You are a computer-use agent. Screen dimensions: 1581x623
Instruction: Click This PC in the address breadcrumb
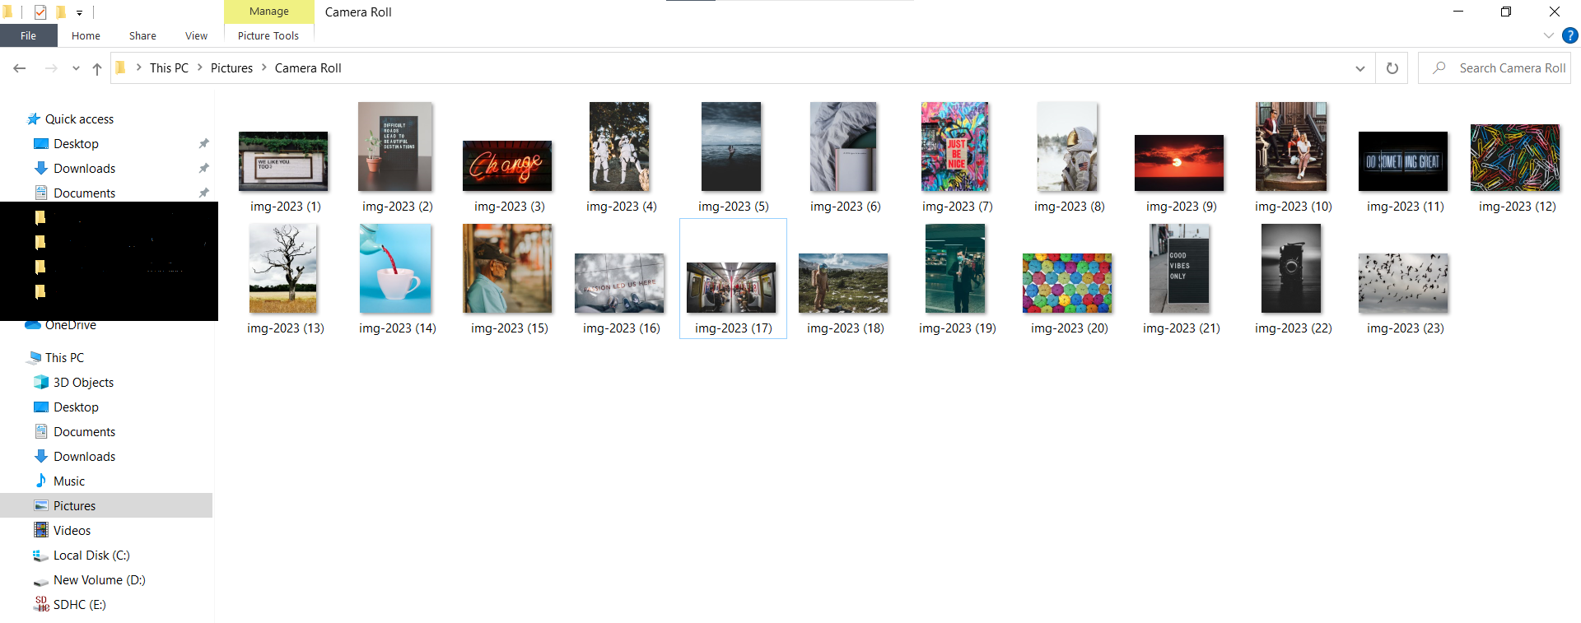[x=169, y=68]
